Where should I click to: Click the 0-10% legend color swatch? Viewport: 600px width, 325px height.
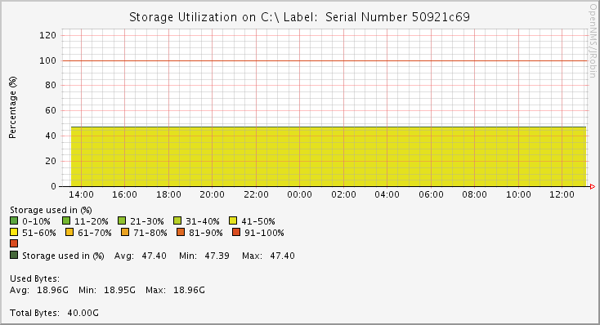14,220
